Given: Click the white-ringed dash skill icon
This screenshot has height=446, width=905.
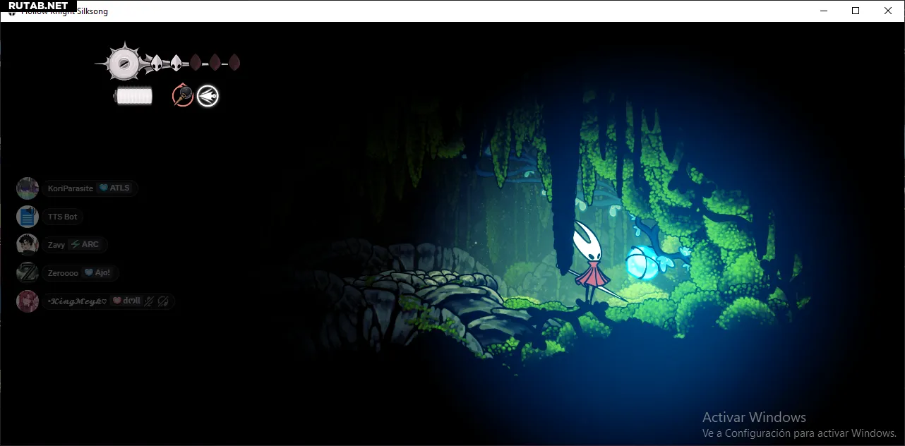Looking at the screenshot, I should click(208, 96).
